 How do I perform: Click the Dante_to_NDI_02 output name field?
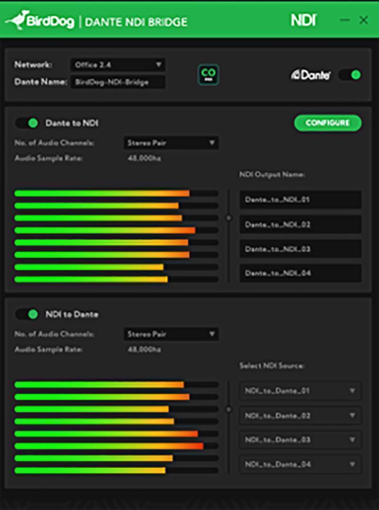click(300, 224)
